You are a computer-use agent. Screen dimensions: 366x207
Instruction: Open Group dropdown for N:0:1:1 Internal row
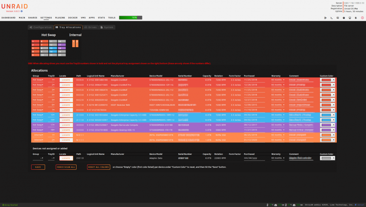click(x=38, y=135)
